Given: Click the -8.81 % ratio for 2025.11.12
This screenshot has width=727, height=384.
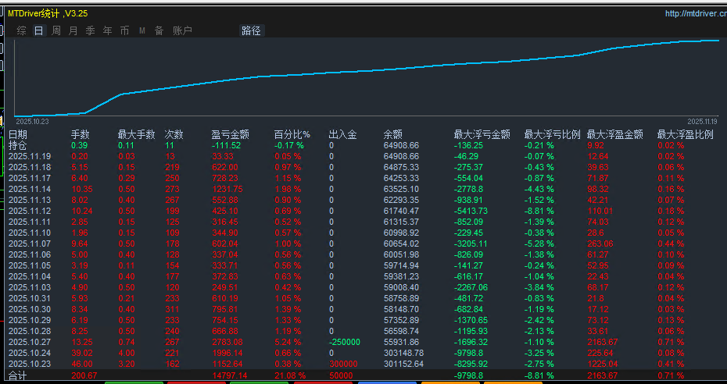Looking at the screenshot, I should click(x=539, y=211).
